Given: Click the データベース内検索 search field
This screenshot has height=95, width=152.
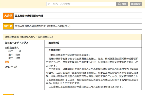Looking at the screenshot, I should [81, 4].
